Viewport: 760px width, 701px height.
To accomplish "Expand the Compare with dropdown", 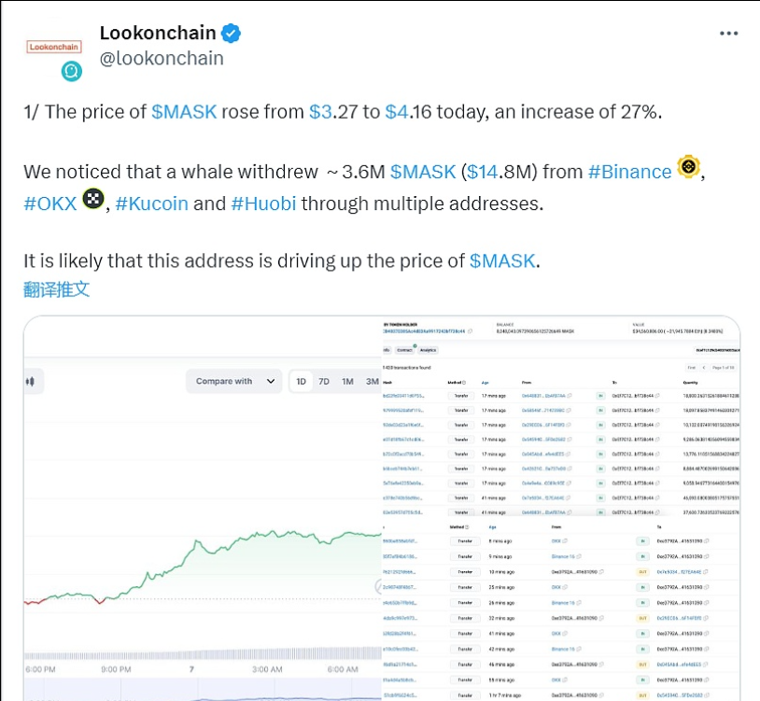I will 233,381.
